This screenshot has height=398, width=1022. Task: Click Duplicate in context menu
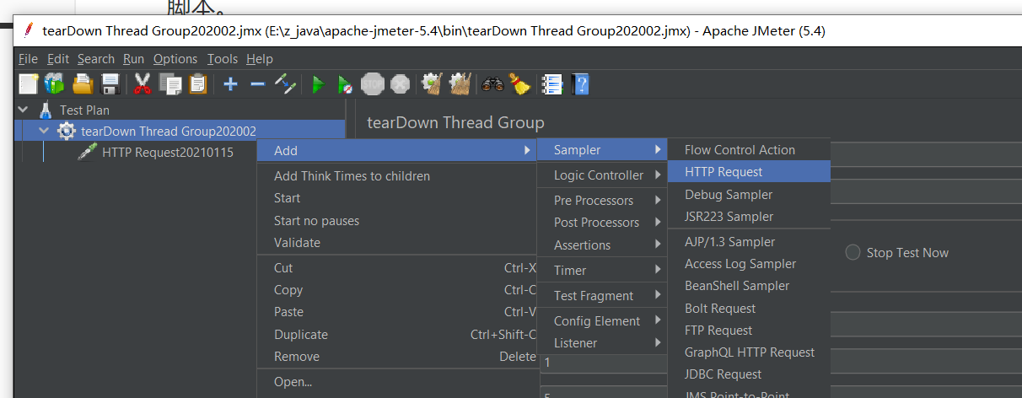[x=396, y=334]
